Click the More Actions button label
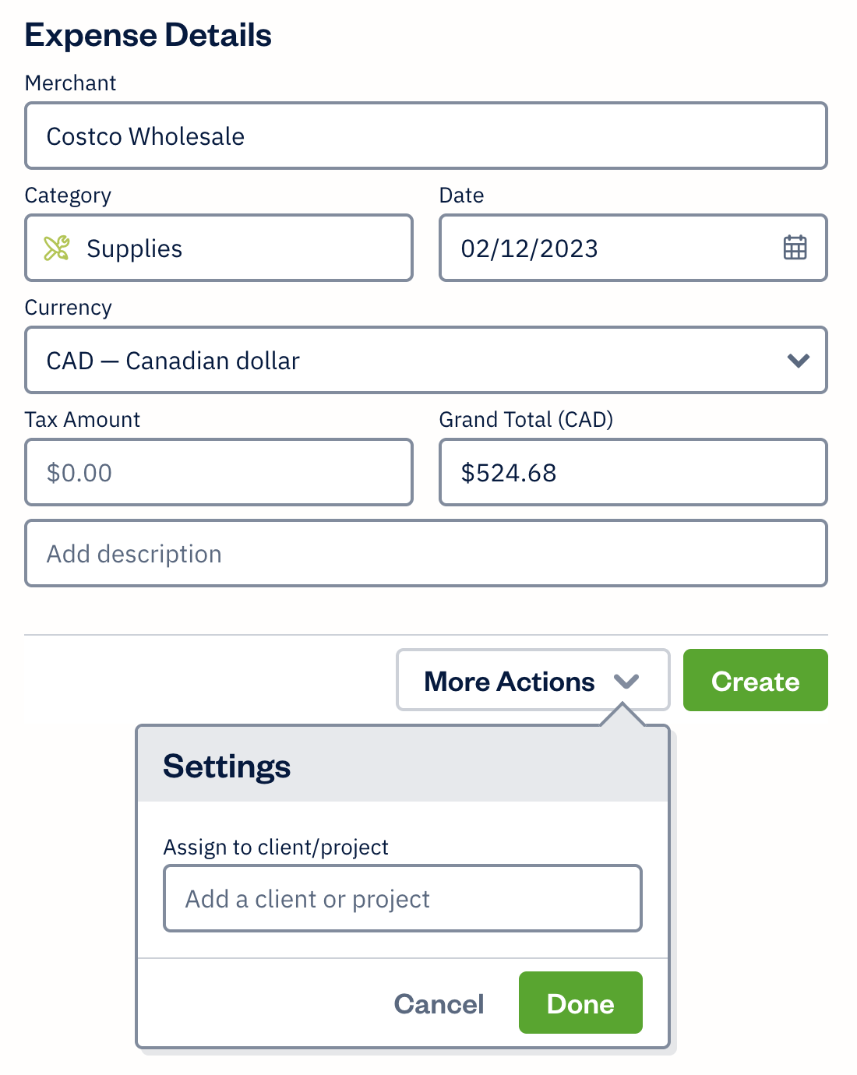Screen dimensions: 857x1075 510,682
